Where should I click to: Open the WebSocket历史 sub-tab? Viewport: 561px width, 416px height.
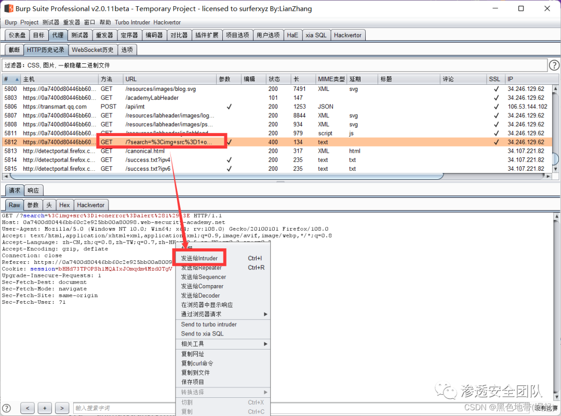(x=92, y=50)
